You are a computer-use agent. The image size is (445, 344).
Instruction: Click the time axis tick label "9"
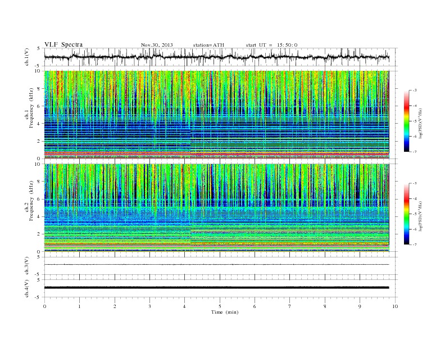click(360, 306)
